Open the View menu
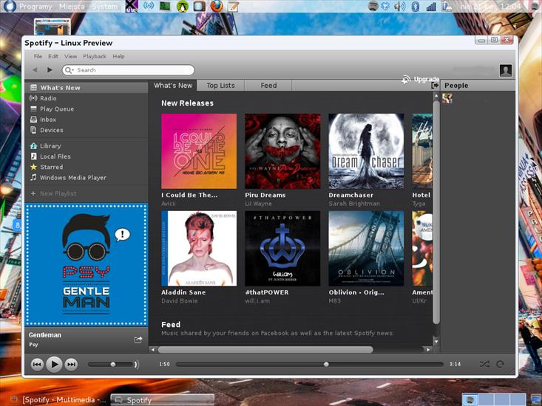This screenshot has width=542, height=406. pyautogui.click(x=70, y=56)
